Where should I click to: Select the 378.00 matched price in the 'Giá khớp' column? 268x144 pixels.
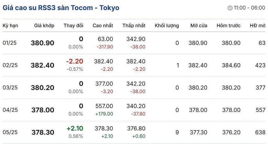click(x=43, y=110)
